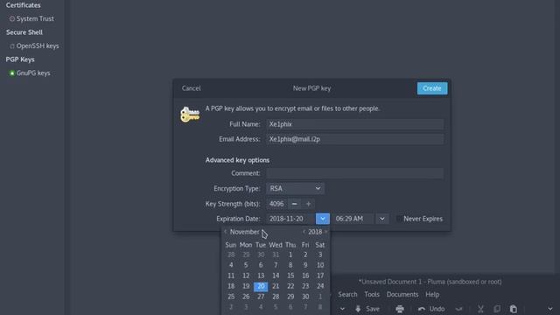The height and width of the screenshot is (315, 560).
Task: Click the Advanced key options heading
Action: [237, 160]
